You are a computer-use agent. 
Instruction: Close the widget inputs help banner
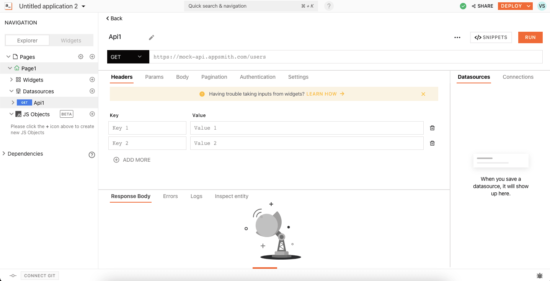point(423,94)
